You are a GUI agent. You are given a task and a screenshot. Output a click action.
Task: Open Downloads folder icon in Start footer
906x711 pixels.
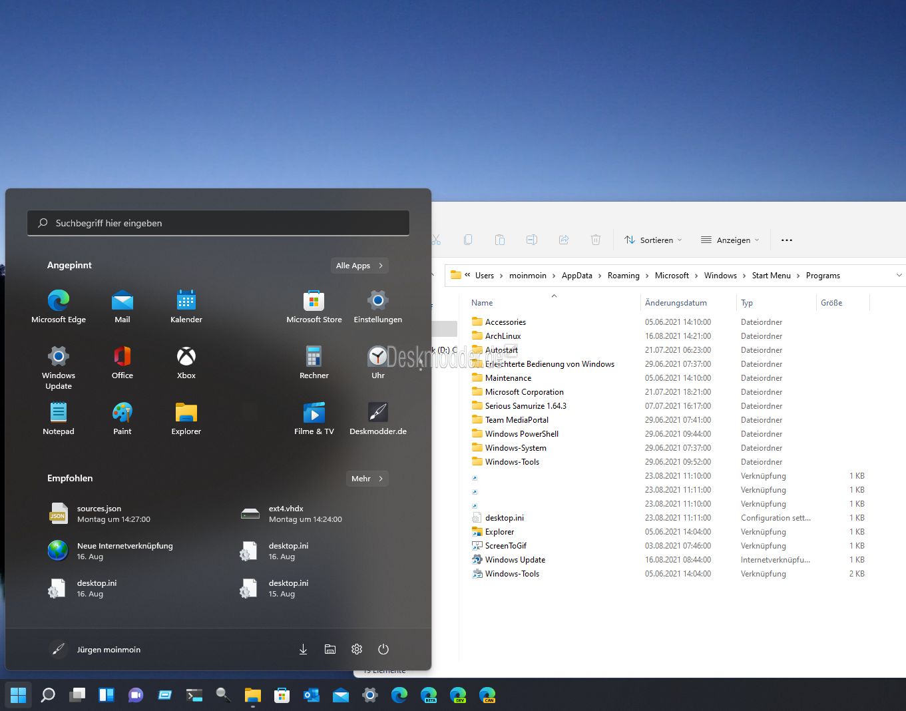(303, 649)
